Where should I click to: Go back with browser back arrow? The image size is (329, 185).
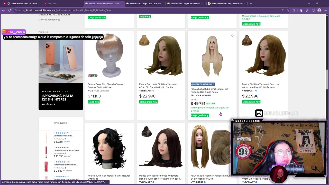coord(3,10)
